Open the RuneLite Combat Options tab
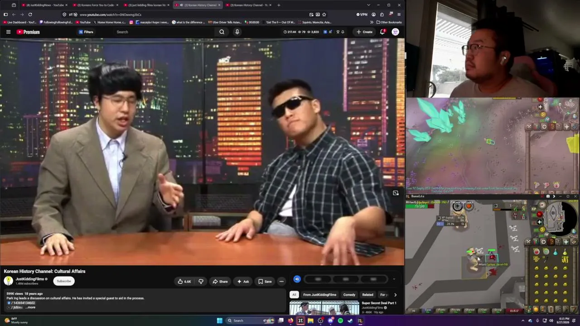 [x=528, y=242]
